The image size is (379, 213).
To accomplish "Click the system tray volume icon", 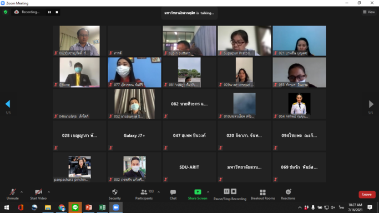I will (x=333, y=207).
